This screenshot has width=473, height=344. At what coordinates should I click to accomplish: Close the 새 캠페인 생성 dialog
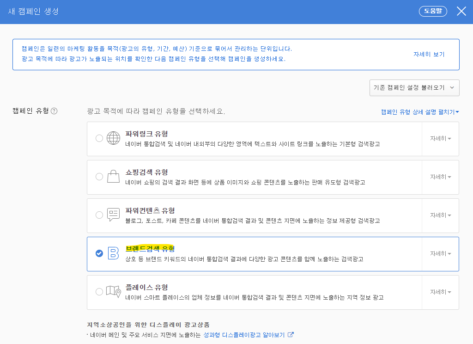click(x=461, y=11)
